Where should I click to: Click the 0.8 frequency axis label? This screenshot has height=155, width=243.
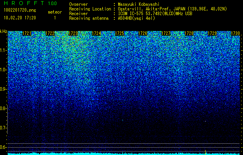[3, 108]
